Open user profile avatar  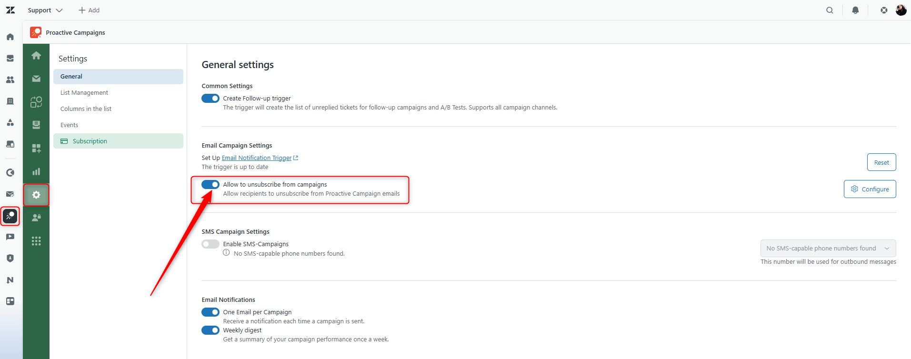(x=901, y=10)
